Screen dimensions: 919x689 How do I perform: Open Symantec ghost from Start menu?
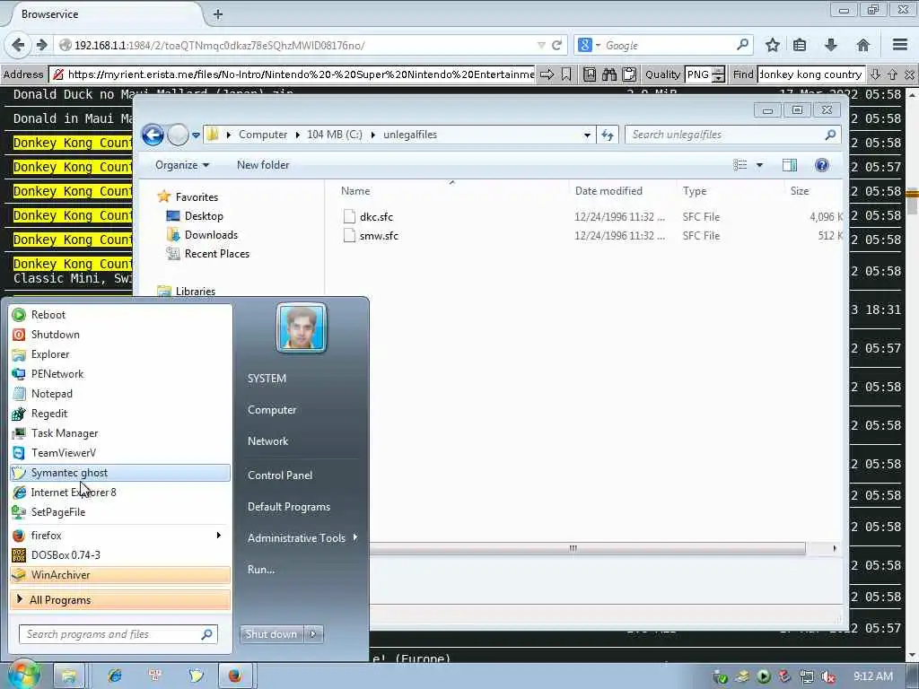(120, 473)
